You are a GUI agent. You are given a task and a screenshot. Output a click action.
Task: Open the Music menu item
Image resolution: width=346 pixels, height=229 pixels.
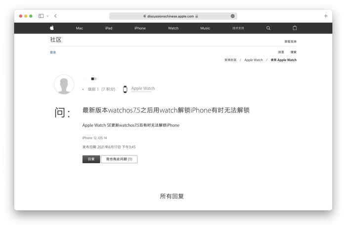(205, 28)
